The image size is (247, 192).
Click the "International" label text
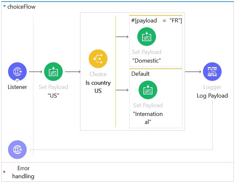(148, 118)
